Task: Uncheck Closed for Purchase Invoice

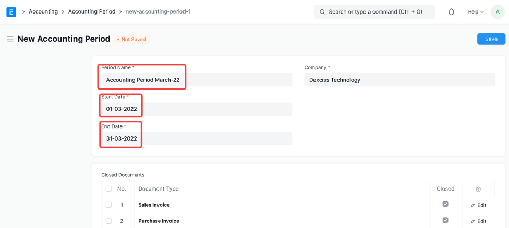Action: coord(445,221)
